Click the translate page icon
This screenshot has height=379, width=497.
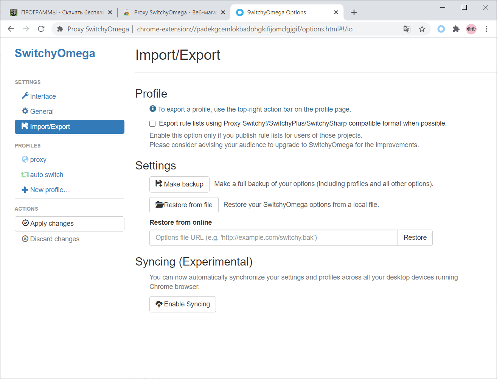[x=407, y=29]
